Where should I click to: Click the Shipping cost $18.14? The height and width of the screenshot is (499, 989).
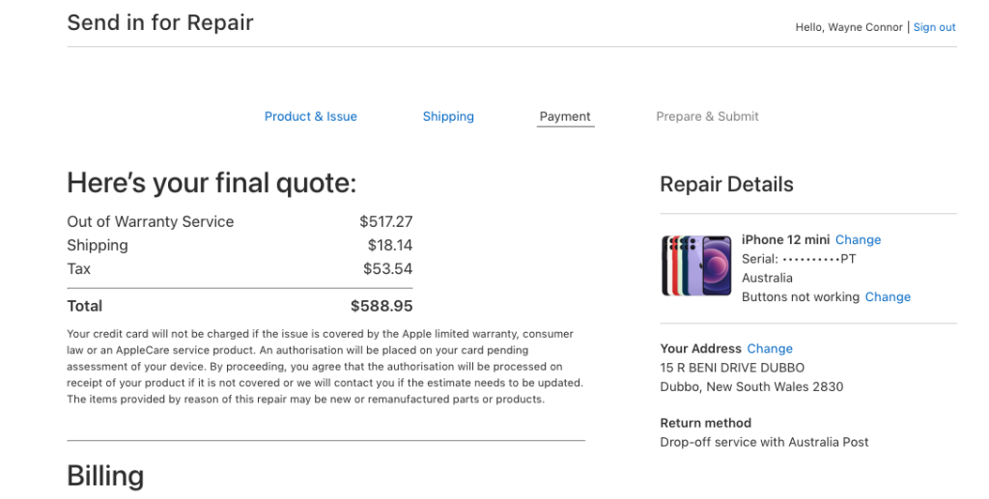point(390,245)
